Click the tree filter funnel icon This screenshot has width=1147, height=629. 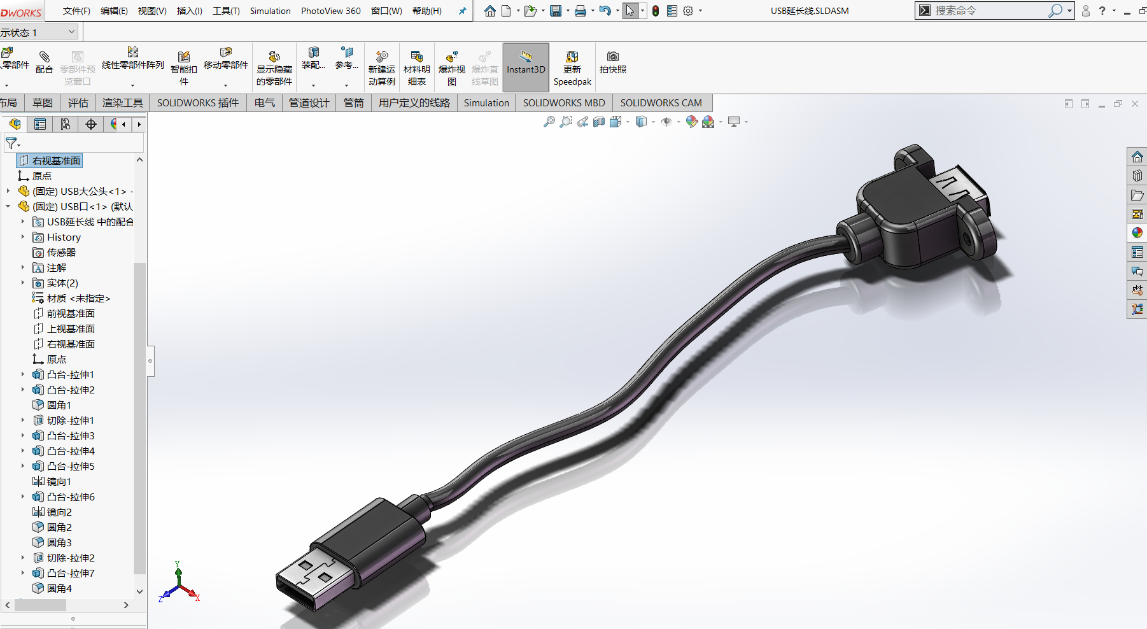coord(12,143)
